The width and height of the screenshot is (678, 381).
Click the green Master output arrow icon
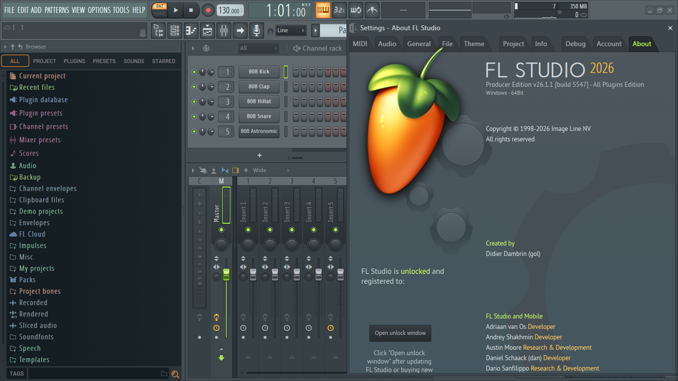pos(221,358)
